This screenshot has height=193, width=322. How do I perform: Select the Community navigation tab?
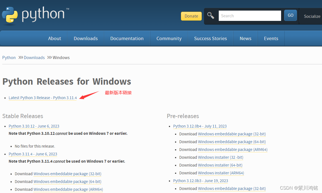pyautogui.click(x=169, y=38)
